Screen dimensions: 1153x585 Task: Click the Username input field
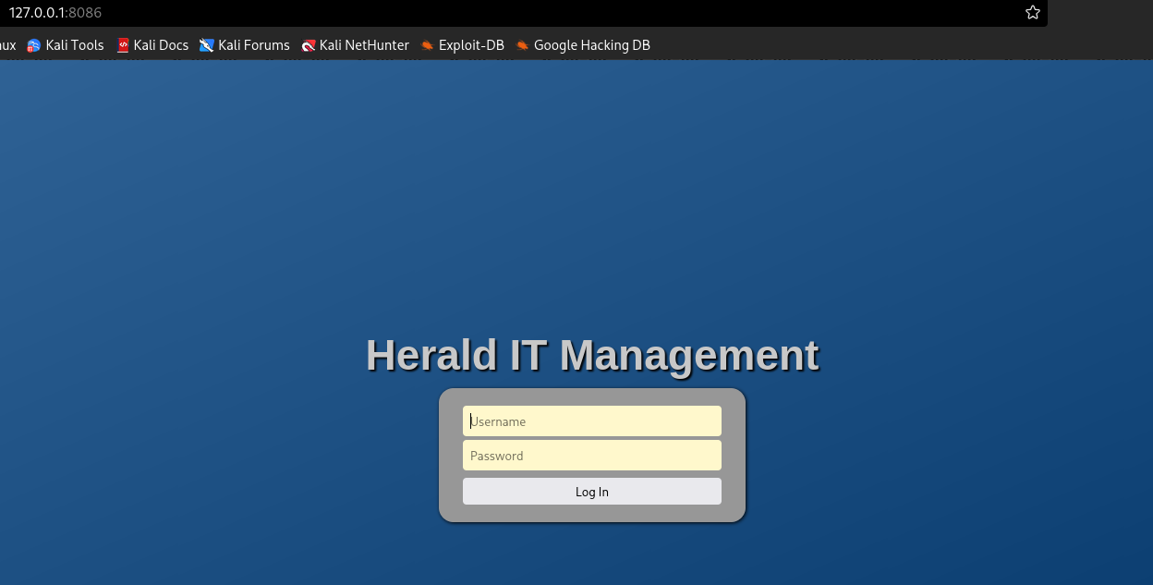click(x=592, y=421)
